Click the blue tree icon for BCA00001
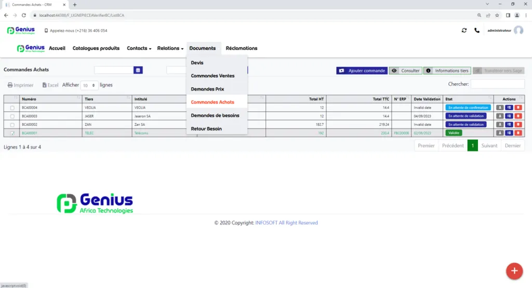Viewport: 532px width, 288px height. (509, 133)
